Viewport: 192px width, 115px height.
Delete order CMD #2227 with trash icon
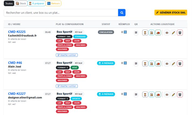(x=180, y=95)
